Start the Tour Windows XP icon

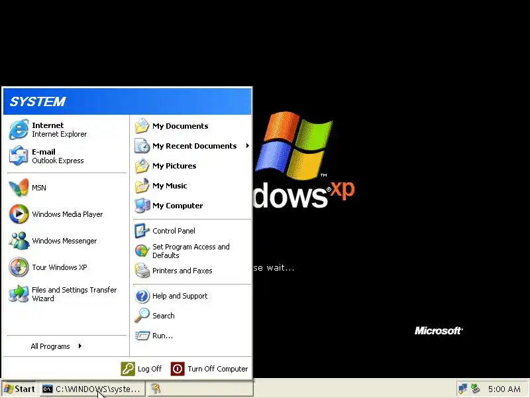click(19, 267)
